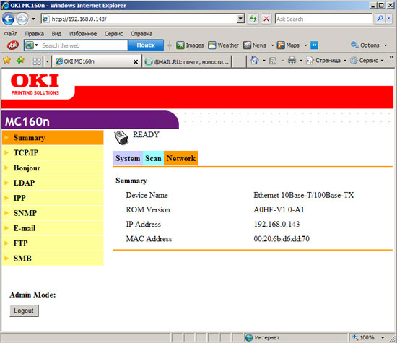Click Add to Favorites star-plus icon
The width and height of the screenshot is (397, 343).
[20, 60]
